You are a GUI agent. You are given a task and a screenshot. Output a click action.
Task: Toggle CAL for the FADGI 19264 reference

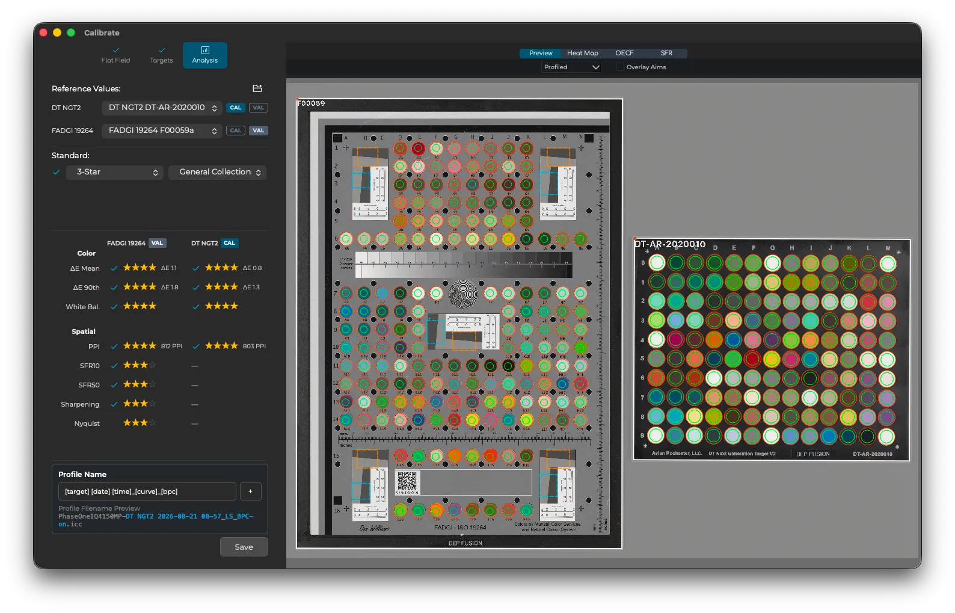[x=236, y=131]
